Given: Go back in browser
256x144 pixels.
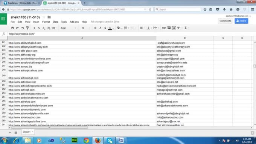Looking at the screenshot, I should pyautogui.click(x=3, y=9).
